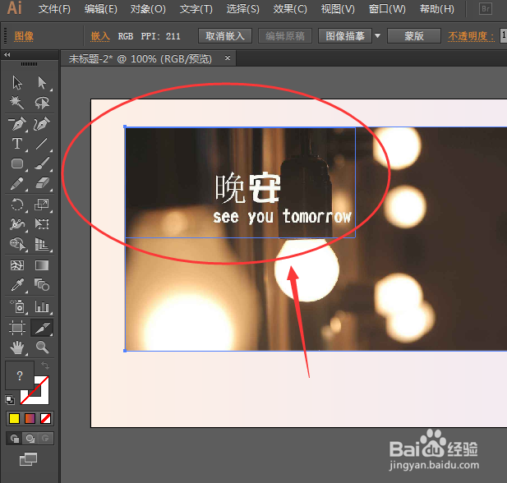Select the Rounded Rectangle tool

point(17,163)
